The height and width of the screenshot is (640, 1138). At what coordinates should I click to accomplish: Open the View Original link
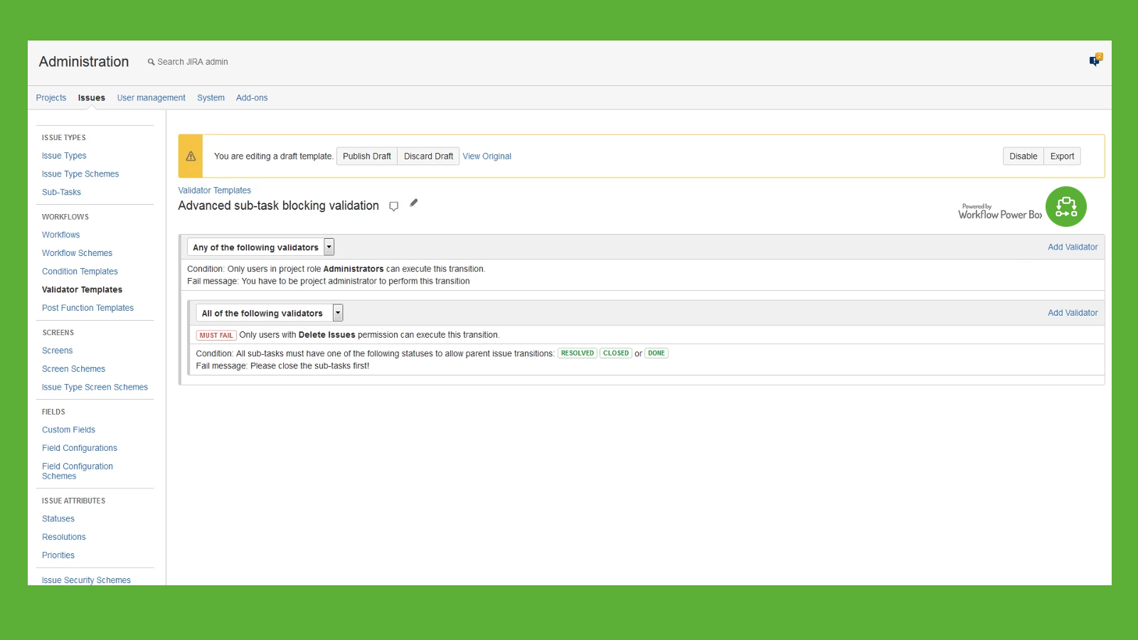(x=486, y=156)
